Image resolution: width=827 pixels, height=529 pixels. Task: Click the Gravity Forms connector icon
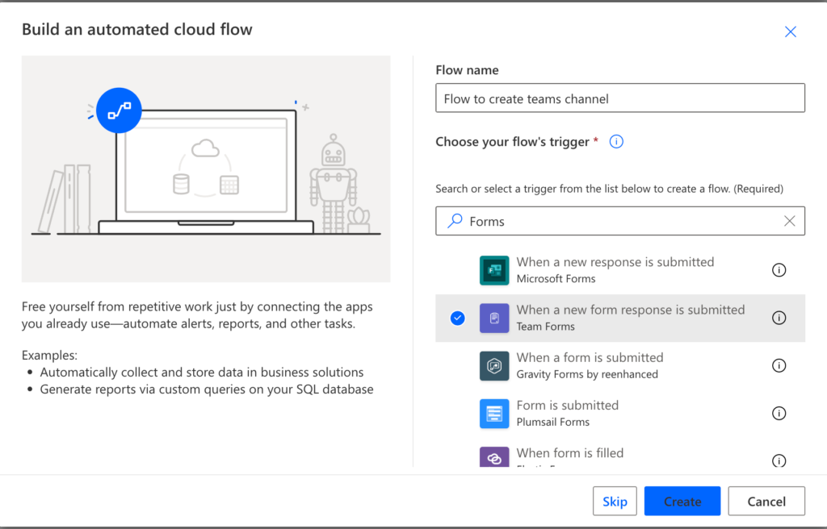(494, 365)
